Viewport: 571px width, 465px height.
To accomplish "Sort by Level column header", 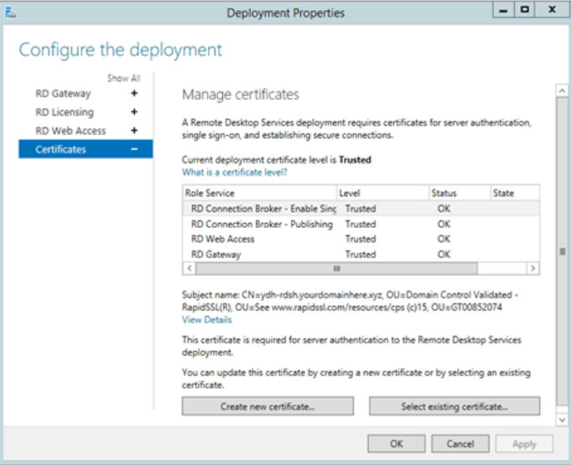I will coord(382,193).
